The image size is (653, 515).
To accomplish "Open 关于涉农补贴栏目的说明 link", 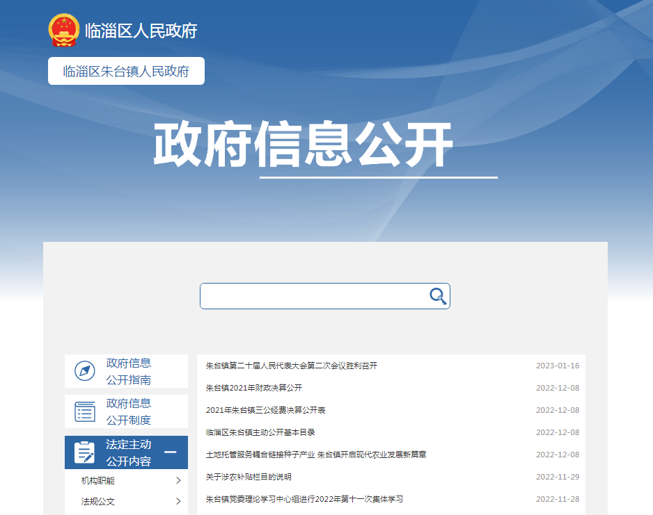I will click(249, 477).
